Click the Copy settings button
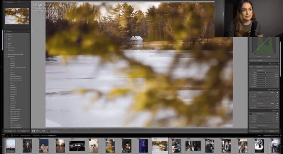The height and width of the screenshot is (154, 283). pyautogui.click(x=10, y=131)
